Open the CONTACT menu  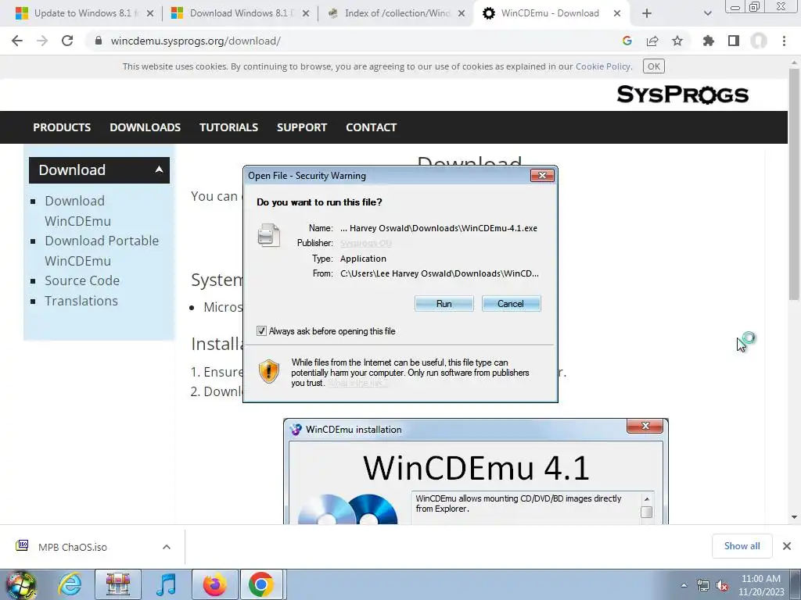click(372, 127)
